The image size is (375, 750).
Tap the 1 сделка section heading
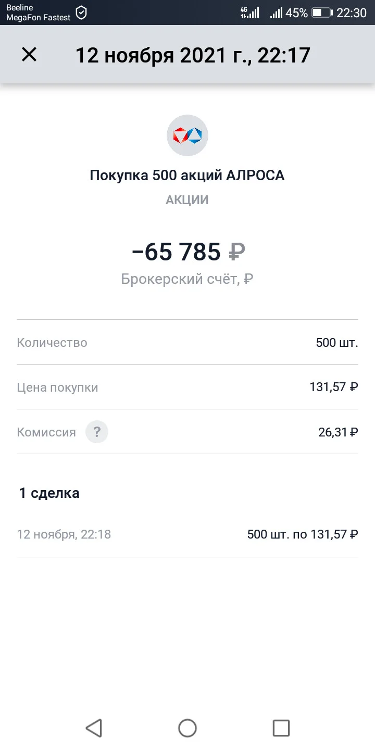point(49,493)
